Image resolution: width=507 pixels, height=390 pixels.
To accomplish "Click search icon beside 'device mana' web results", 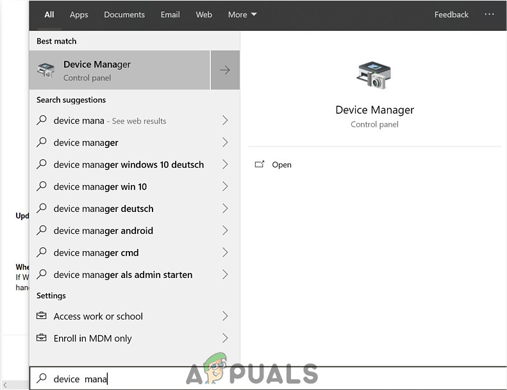I will pos(42,120).
